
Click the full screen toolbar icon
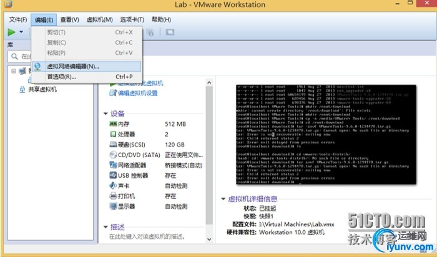170,32
